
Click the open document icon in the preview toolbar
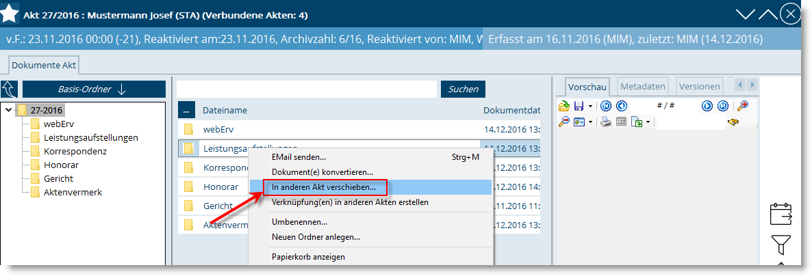pyautogui.click(x=564, y=106)
